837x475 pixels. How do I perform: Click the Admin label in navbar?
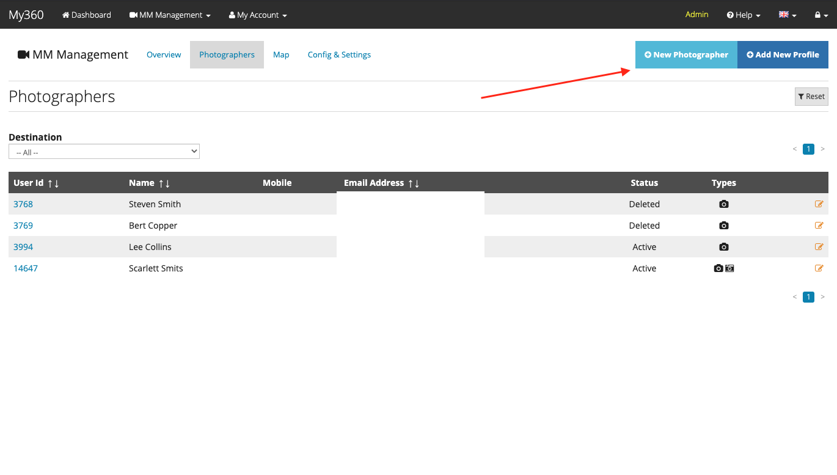(x=696, y=14)
